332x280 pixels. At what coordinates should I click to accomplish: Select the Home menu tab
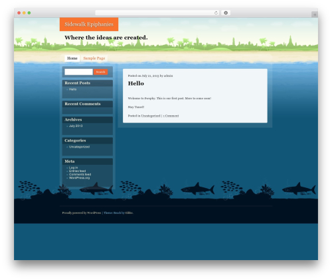[72, 58]
